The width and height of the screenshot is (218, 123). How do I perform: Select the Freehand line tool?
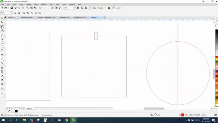click(2, 35)
